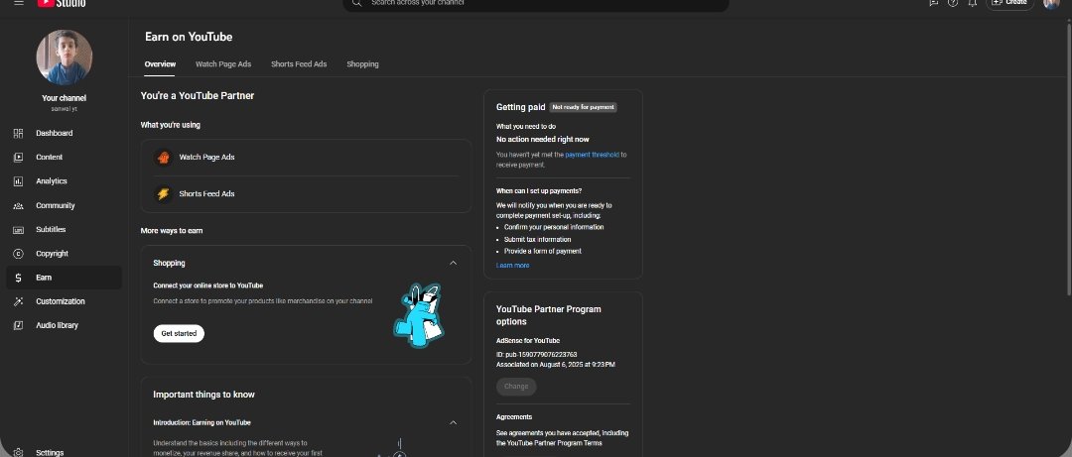Viewport: 1072px width, 457px height.
Task: Go to the Dashboard menu label
Action: coord(54,133)
